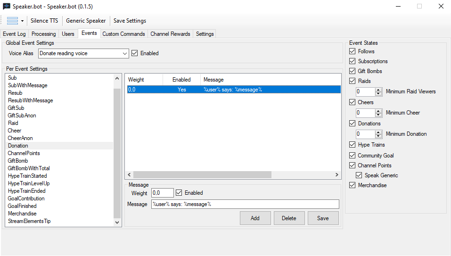Screen dimensions: 451x256
Task: Click the Speaker.bot title bar icon
Action: [x=7, y=6]
